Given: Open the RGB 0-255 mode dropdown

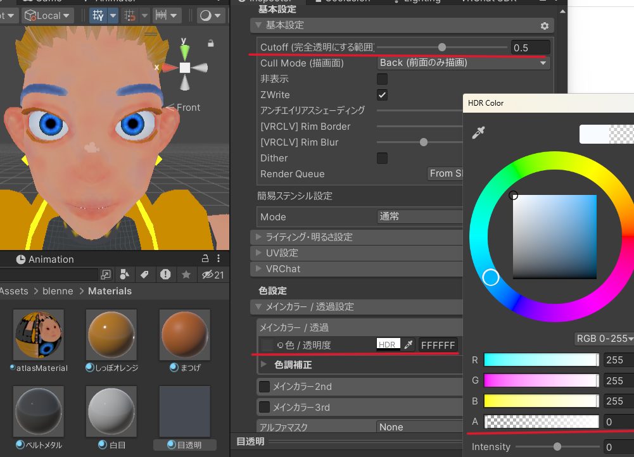Looking at the screenshot, I should [603, 339].
